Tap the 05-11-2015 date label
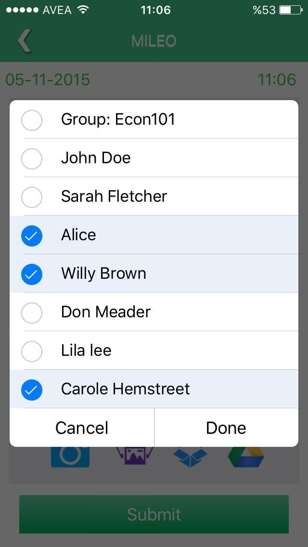The width and height of the screenshot is (308, 547). point(48,79)
